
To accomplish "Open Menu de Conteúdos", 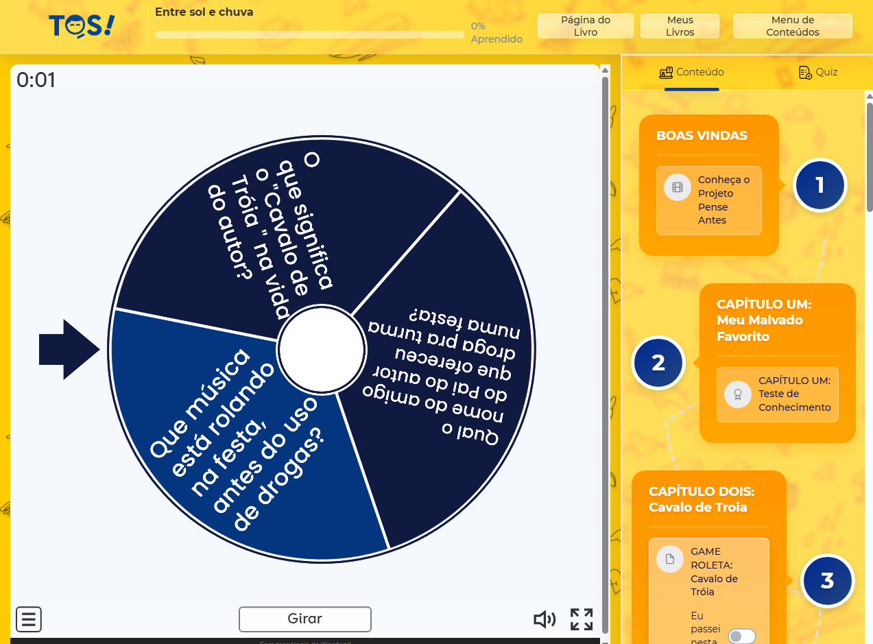I will tap(793, 26).
